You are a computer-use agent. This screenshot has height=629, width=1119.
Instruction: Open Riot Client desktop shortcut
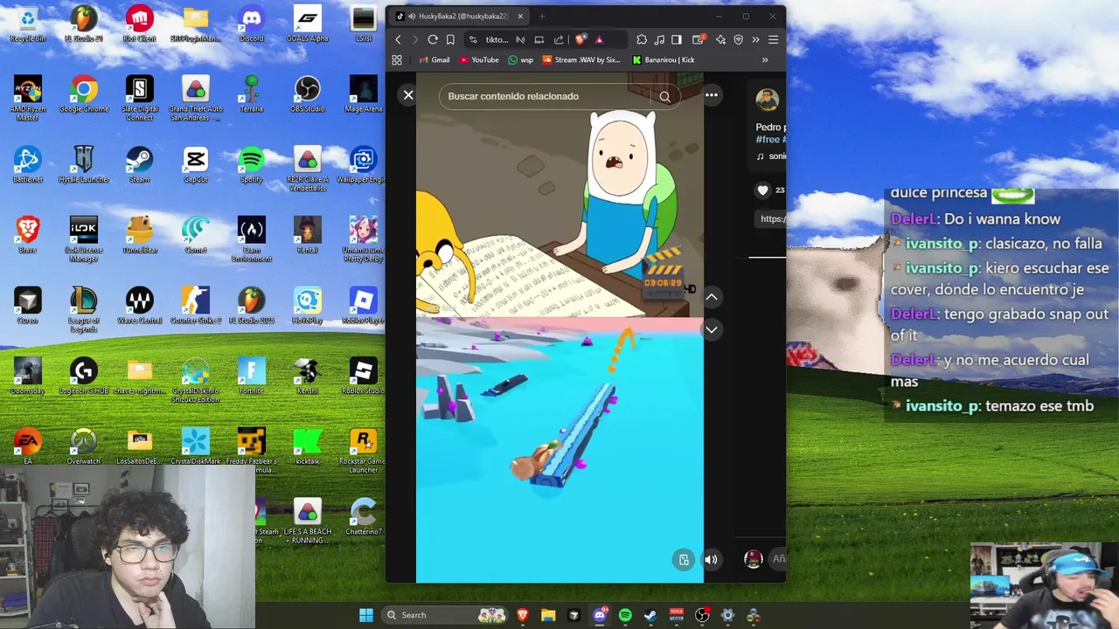pos(140,24)
